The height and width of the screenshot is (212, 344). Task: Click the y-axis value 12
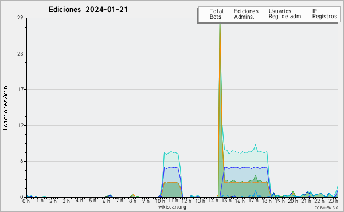point(21,125)
